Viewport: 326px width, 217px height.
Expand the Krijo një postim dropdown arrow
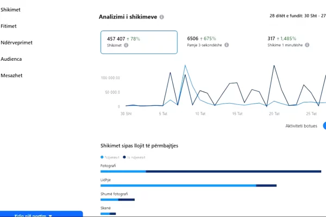[51, 215]
